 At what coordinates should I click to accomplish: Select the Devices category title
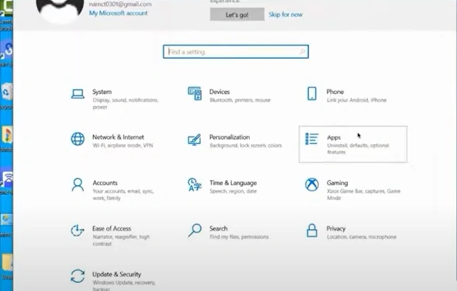click(x=219, y=92)
